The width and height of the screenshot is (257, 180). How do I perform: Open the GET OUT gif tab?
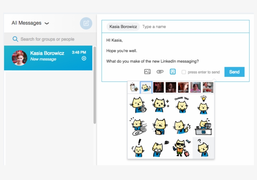click(x=183, y=87)
